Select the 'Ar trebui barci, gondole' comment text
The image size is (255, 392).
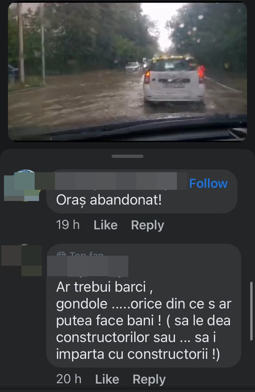pyautogui.click(x=144, y=321)
